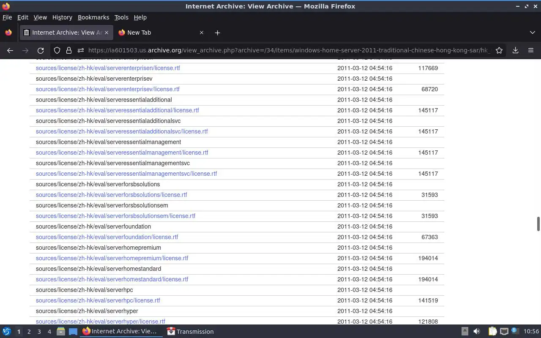The image size is (541, 338).
Task: Reload the current archive page
Action: [x=41, y=50]
